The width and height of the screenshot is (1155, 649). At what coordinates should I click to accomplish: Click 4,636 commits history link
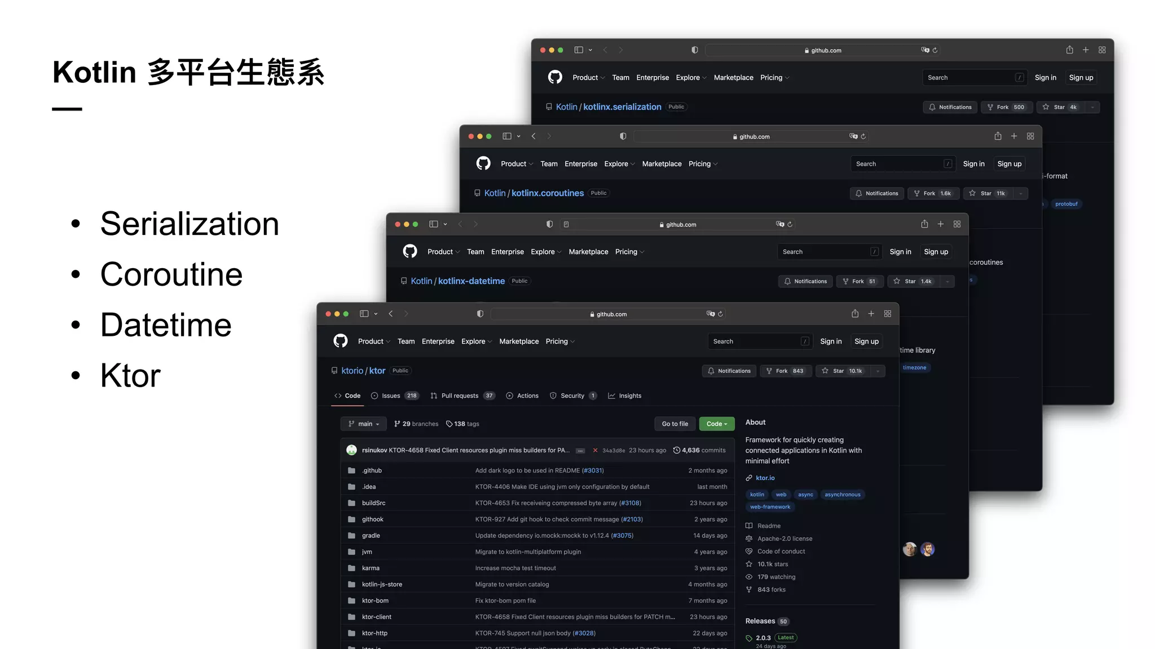[x=699, y=450]
